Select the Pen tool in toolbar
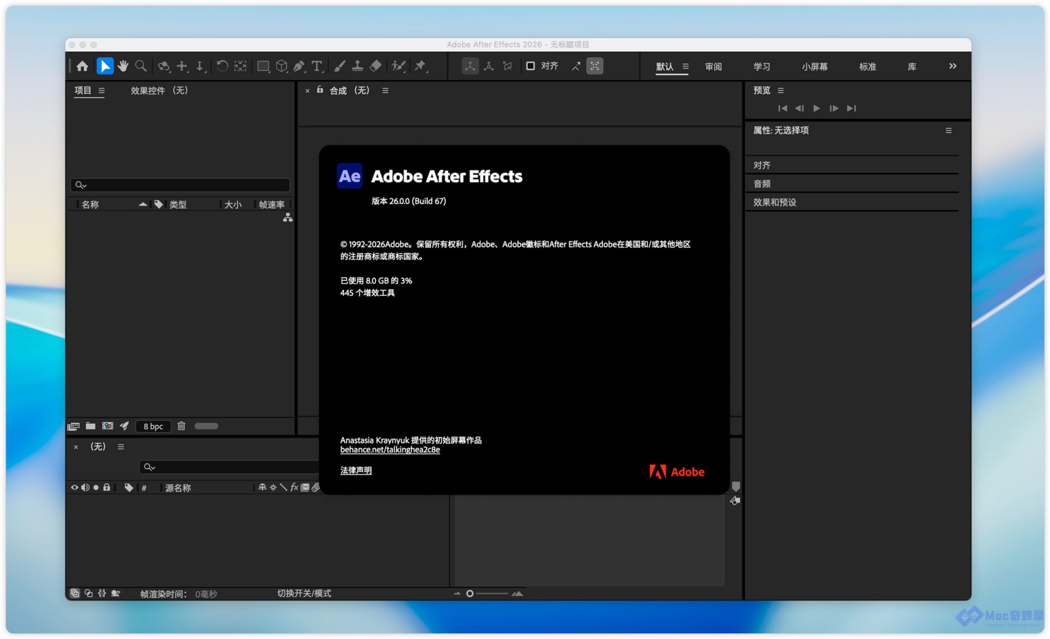The height and width of the screenshot is (639, 1050). (x=299, y=66)
